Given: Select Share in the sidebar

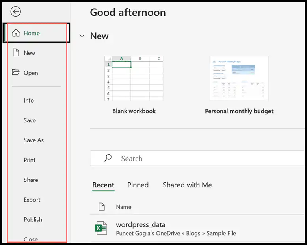Looking at the screenshot, I should click(x=31, y=180).
